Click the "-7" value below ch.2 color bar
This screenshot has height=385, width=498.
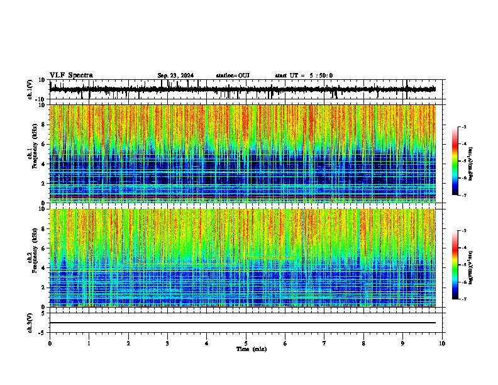point(464,299)
